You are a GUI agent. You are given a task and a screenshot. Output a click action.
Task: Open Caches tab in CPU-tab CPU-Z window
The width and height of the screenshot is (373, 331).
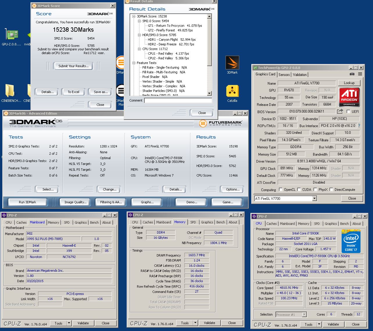click(x=271, y=224)
